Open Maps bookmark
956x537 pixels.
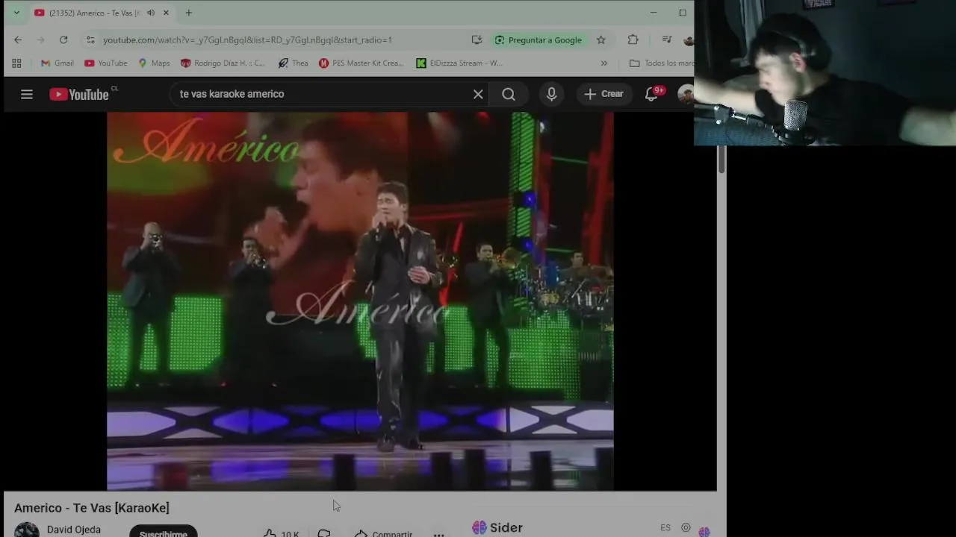(x=155, y=63)
